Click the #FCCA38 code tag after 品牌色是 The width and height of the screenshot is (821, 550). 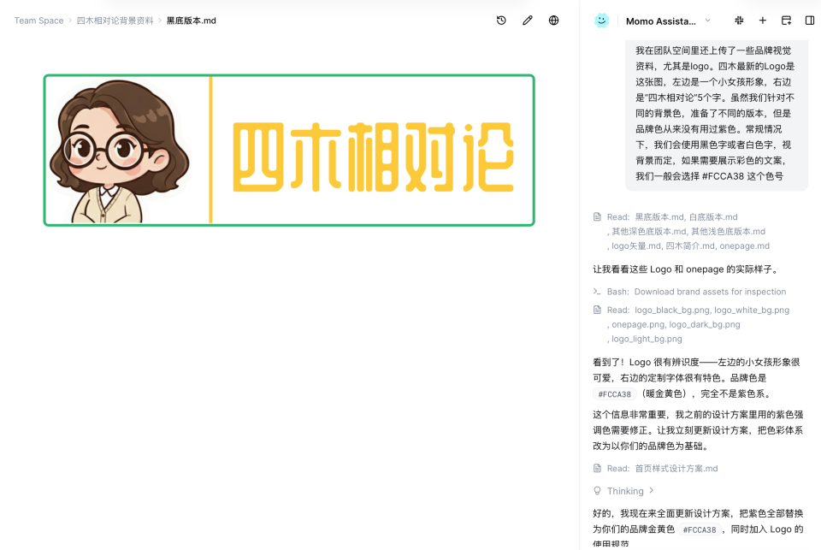[615, 394]
